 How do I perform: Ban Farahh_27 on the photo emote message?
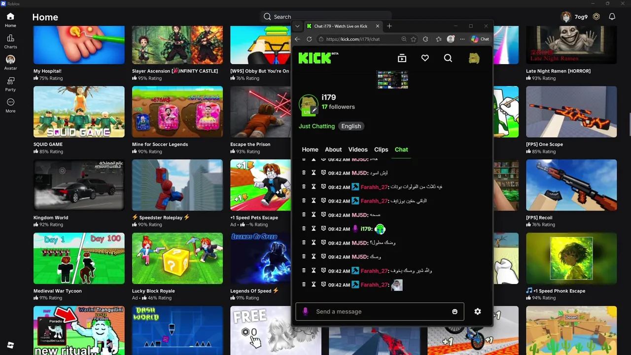[x=323, y=284]
